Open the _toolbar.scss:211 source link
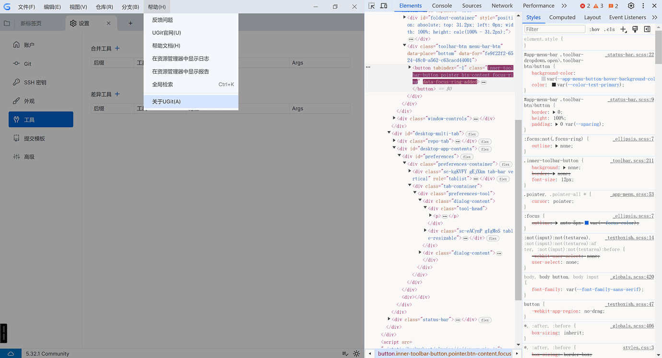Screen dimensions: 662x358 (632, 161)
